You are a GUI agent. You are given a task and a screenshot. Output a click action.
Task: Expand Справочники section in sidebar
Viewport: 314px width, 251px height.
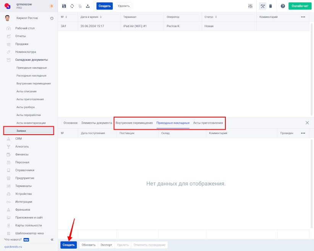point(25,170)
